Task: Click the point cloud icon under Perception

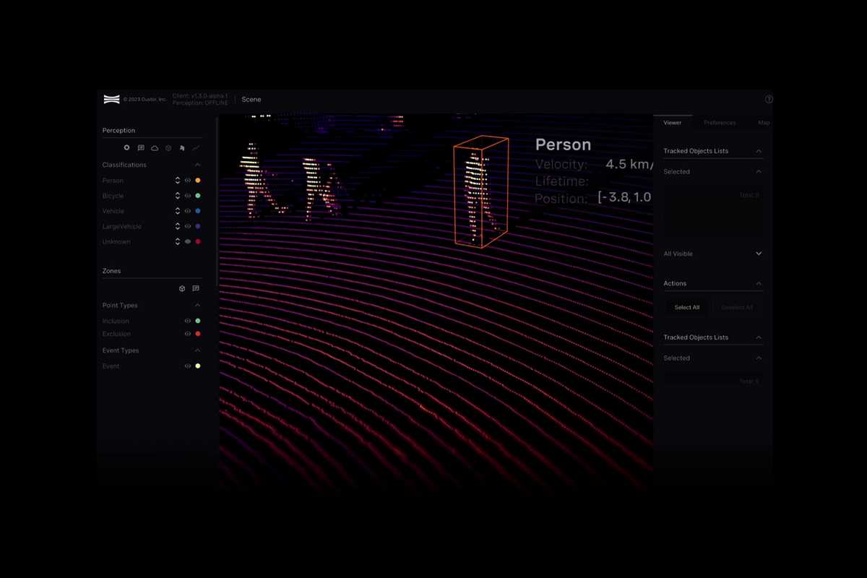Action: click(x=155, y=147)
